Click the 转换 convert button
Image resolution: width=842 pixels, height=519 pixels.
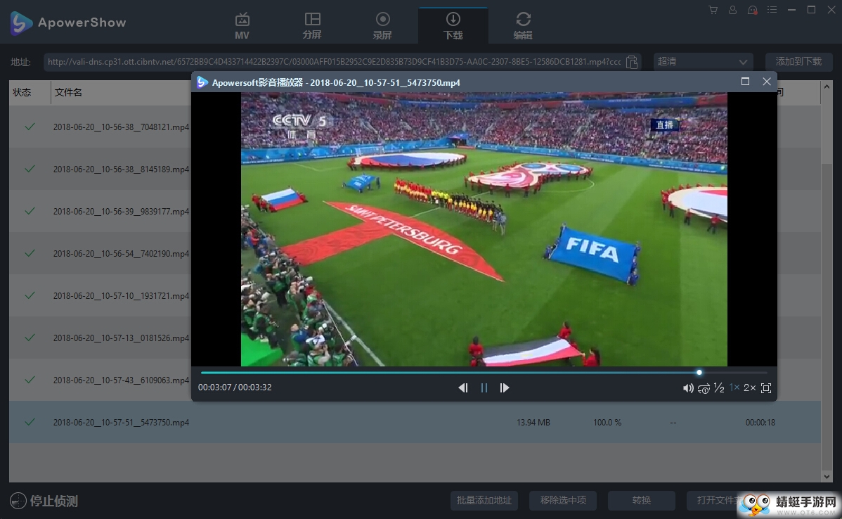[x=642, y=501]
